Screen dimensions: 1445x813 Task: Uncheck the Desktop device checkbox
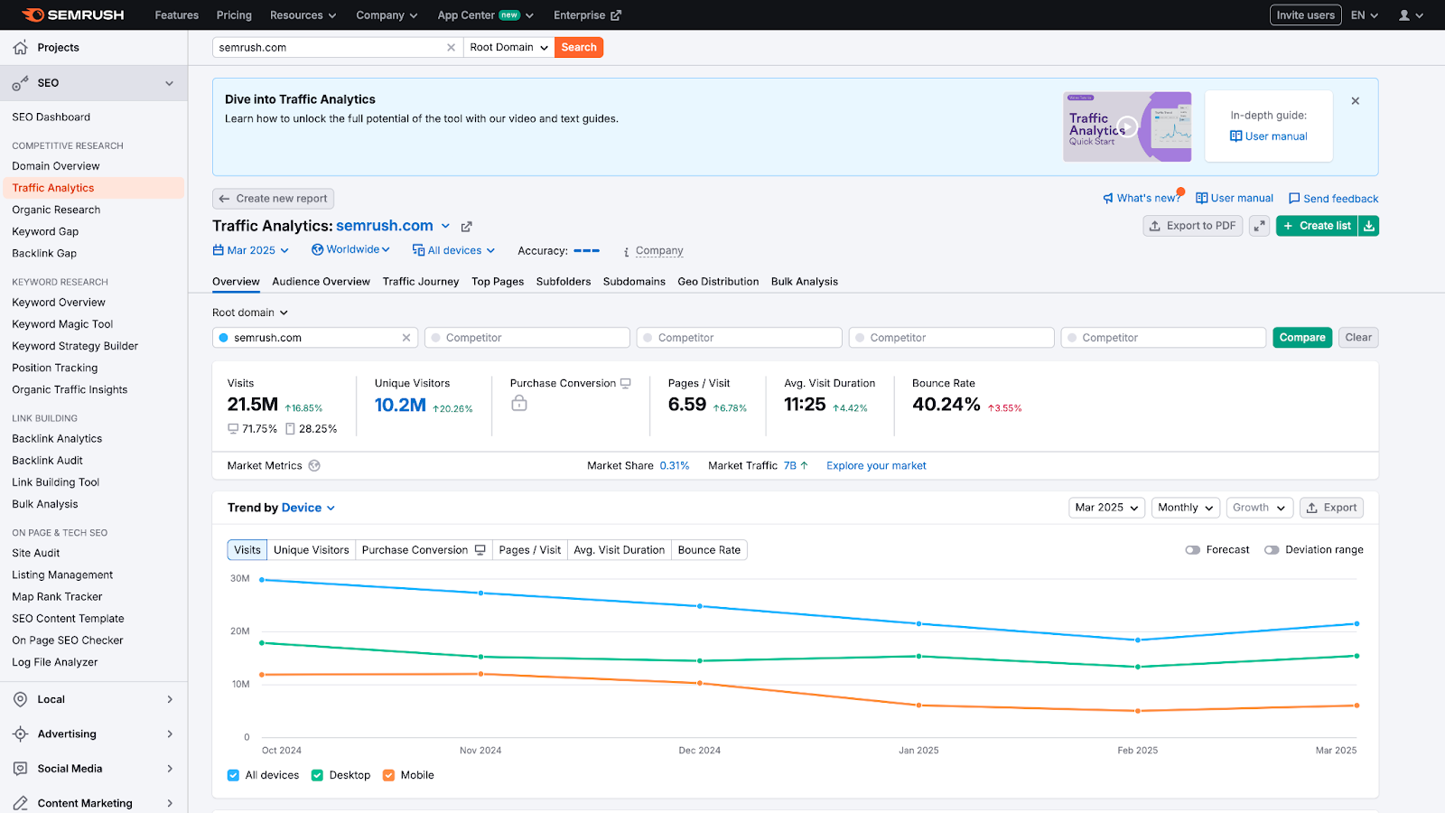(317, 775)
